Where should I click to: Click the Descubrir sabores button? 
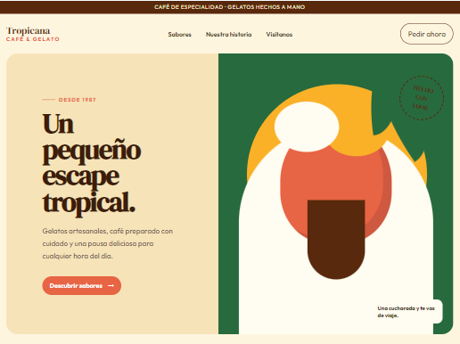[x=82, y=285]
